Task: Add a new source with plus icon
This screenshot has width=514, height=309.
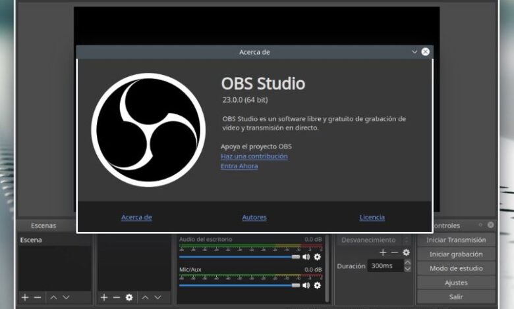Action: tap(104, 297)
